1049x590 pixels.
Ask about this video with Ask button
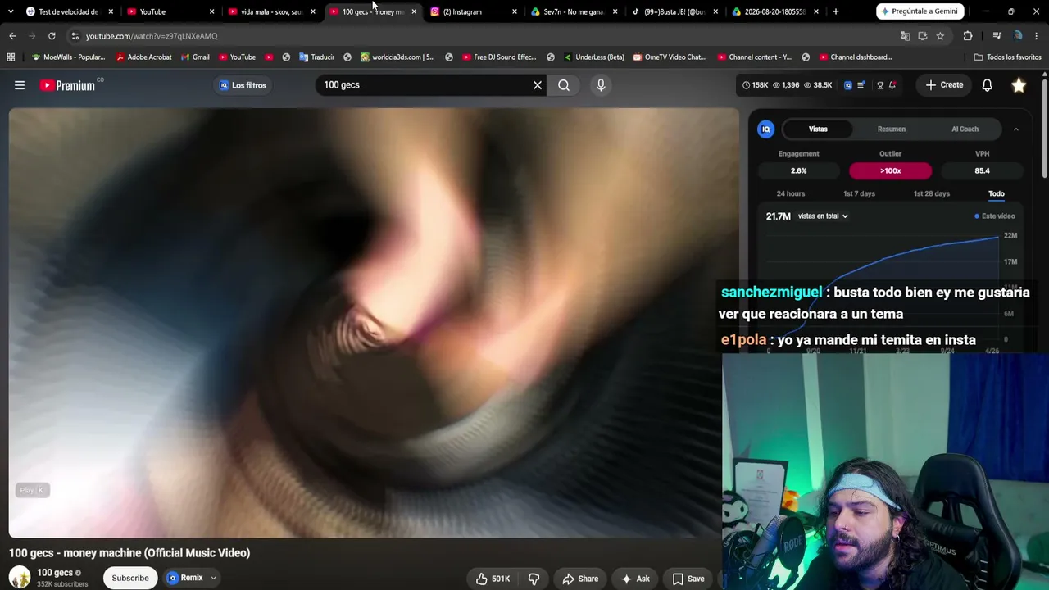635,579
